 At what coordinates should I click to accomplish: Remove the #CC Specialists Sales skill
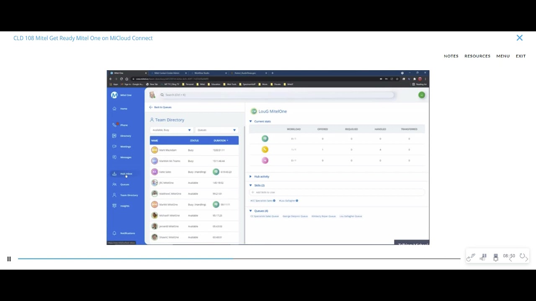pos(274,201)
